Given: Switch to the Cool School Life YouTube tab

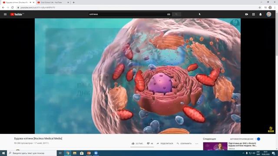Looking at the screenshot, I should point(51,3).
